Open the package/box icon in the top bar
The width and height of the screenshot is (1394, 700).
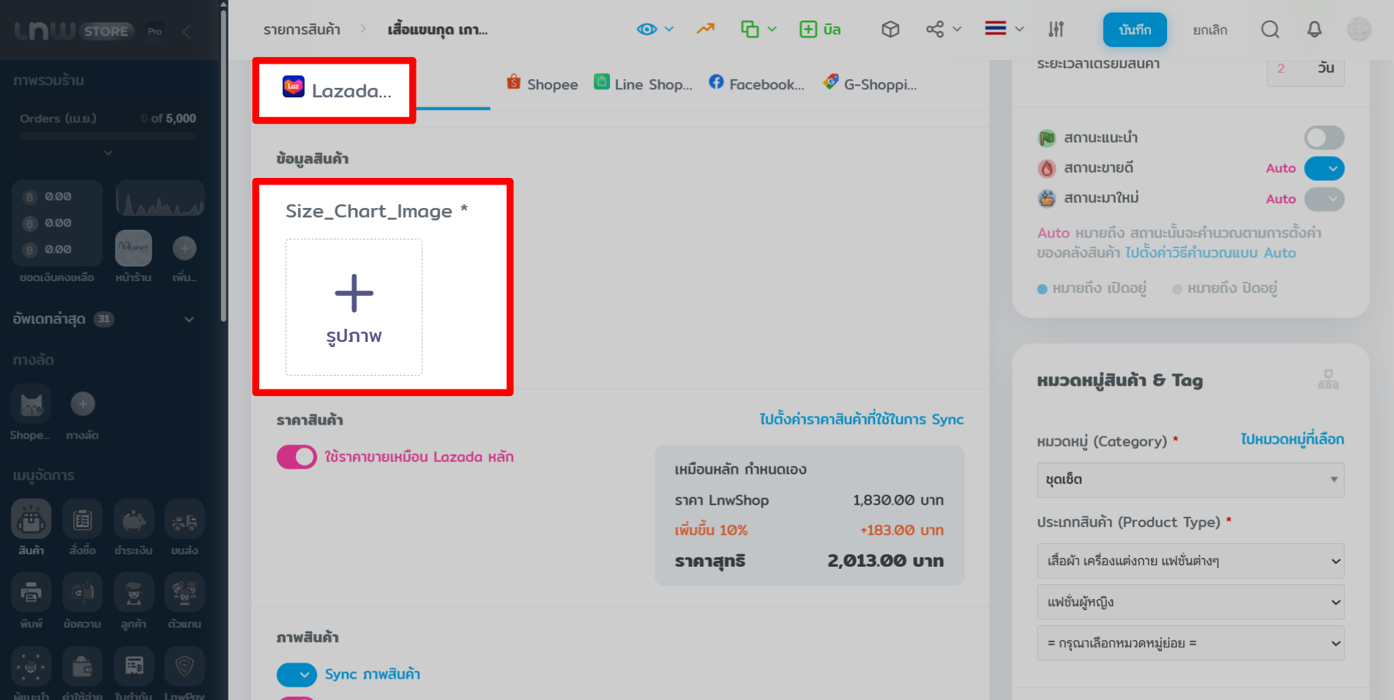click(x=890, y=29)
